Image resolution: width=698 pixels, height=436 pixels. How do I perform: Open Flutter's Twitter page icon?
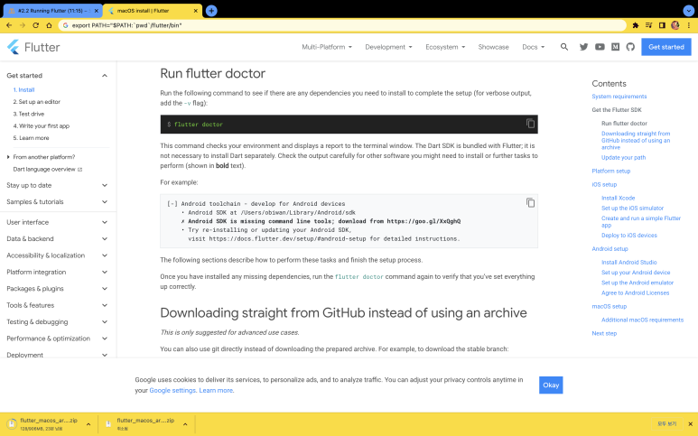click(583, 47)
